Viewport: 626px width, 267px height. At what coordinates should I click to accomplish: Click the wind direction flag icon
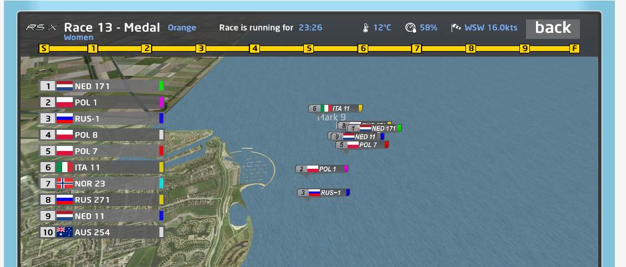point(456,28)
